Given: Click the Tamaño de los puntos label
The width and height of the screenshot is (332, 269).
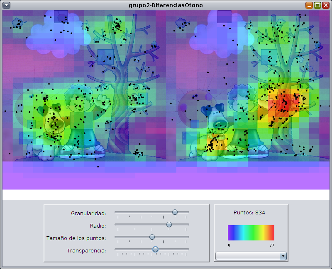Looking at the screenshot, I should coord(76,238).
